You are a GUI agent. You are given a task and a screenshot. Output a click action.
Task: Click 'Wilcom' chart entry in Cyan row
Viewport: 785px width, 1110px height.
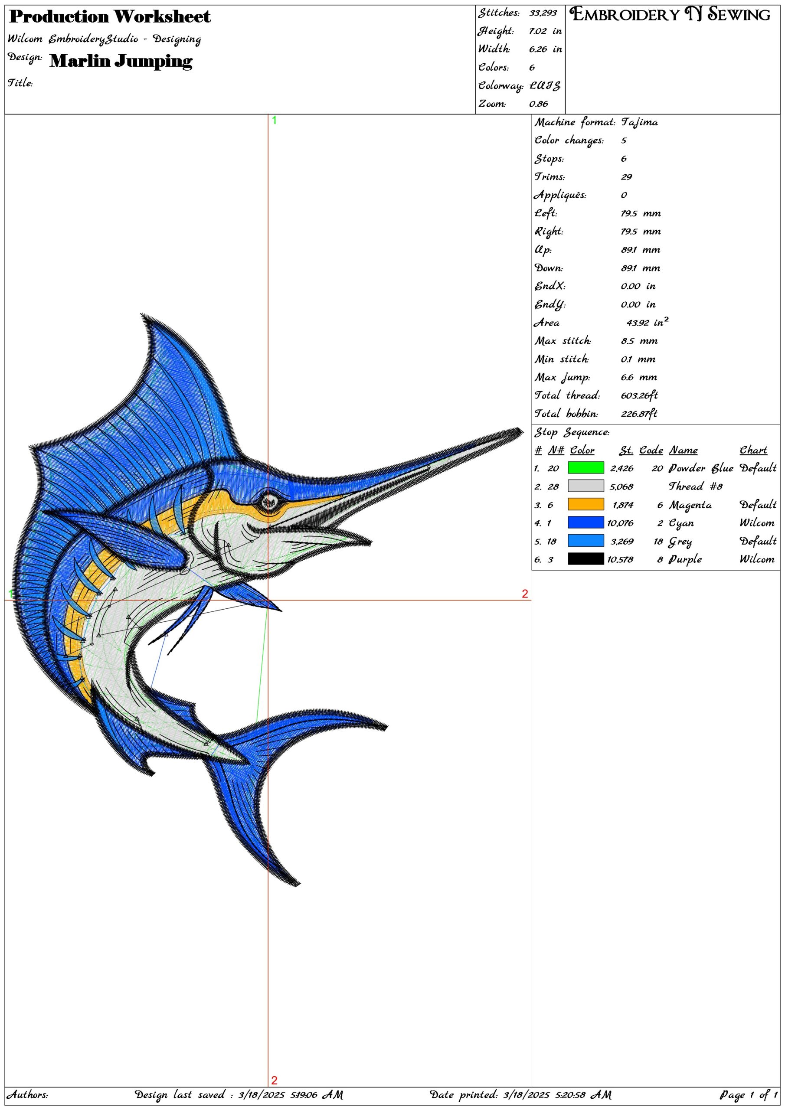pos(756,522)
